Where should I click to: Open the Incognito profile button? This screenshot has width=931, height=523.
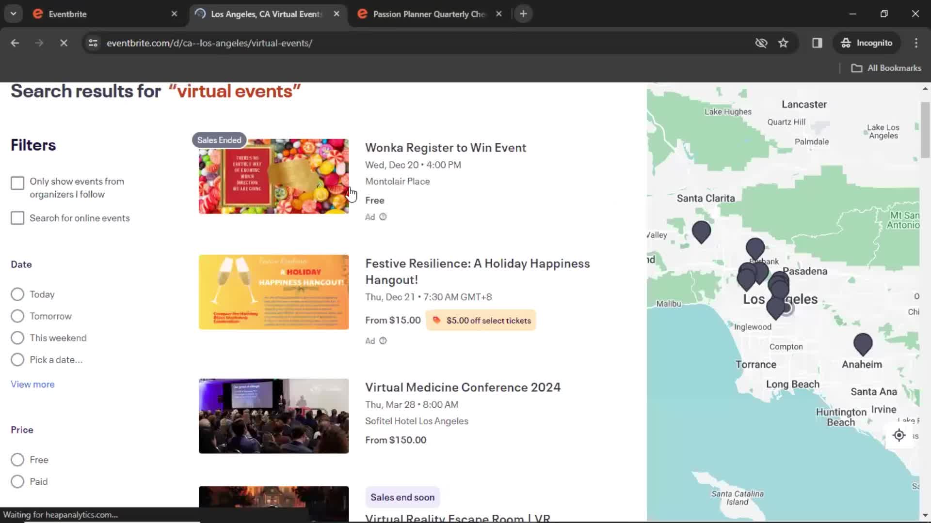click(867, 43)
